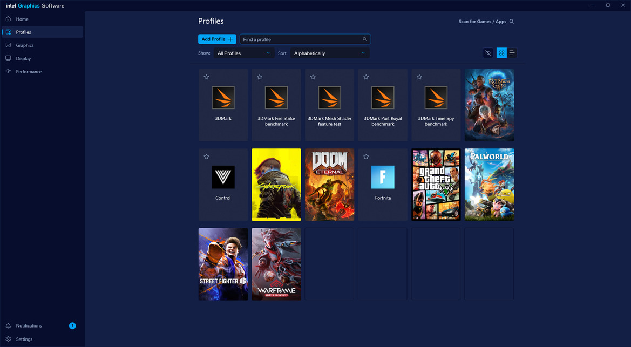Open the 3DMark profile logo
Image resolution: width=631 pixels, height=347 pixels.
pyautogui.click(x=223, y=98)
